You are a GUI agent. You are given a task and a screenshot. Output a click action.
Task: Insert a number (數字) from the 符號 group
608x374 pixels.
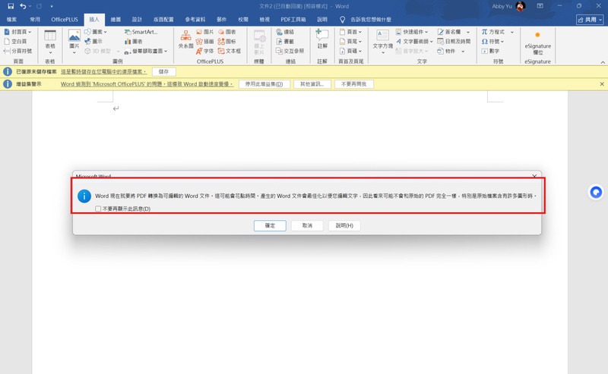pos(490,51)
